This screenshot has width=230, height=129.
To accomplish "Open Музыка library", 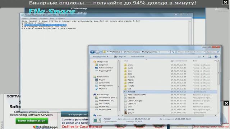I will [101, 89].
